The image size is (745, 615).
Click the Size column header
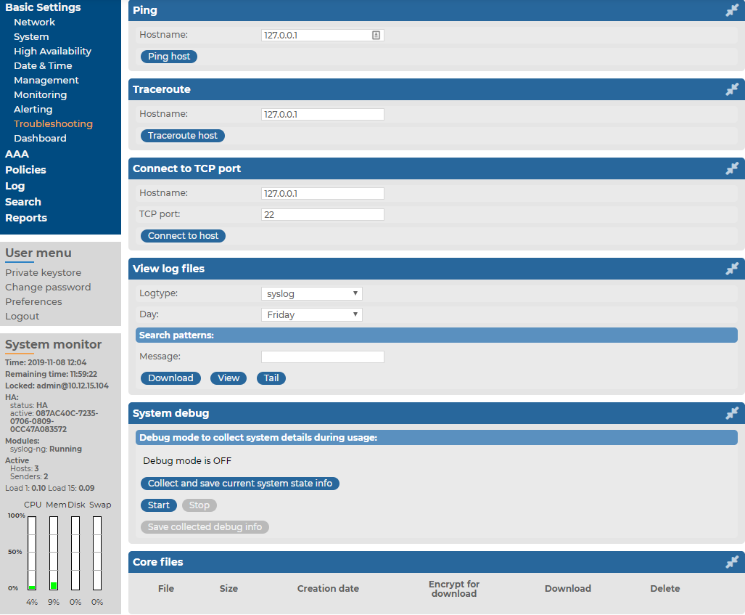pyautogui.click(x=229, y=589)
